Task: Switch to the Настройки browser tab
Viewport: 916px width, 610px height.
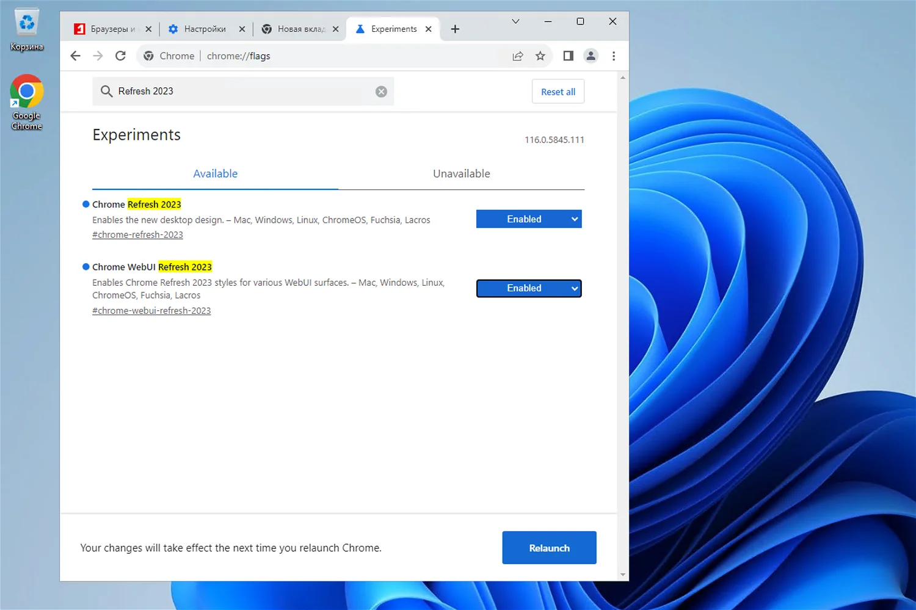Action: pos(205,29)
